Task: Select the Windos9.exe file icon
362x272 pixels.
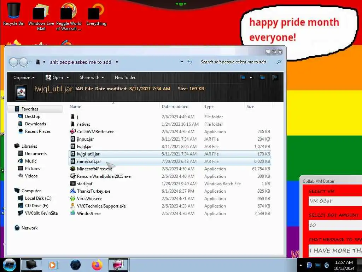Action: (73, 213)
